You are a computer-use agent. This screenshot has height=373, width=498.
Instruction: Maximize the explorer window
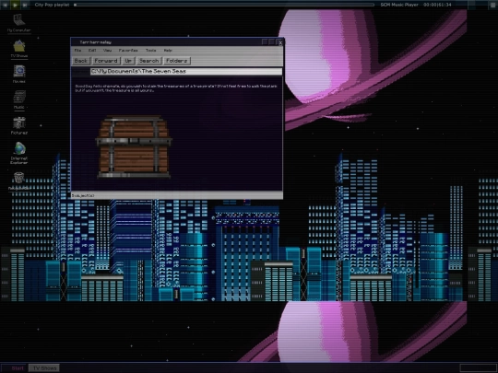(272, 42)
